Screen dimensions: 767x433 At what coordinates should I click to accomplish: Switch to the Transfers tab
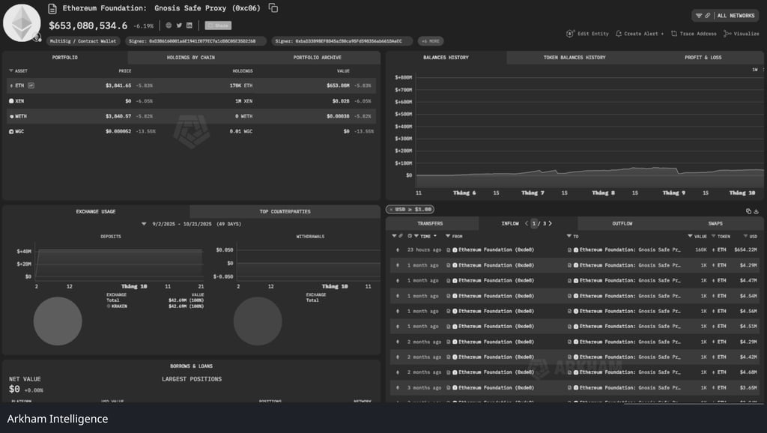(430, 223)
